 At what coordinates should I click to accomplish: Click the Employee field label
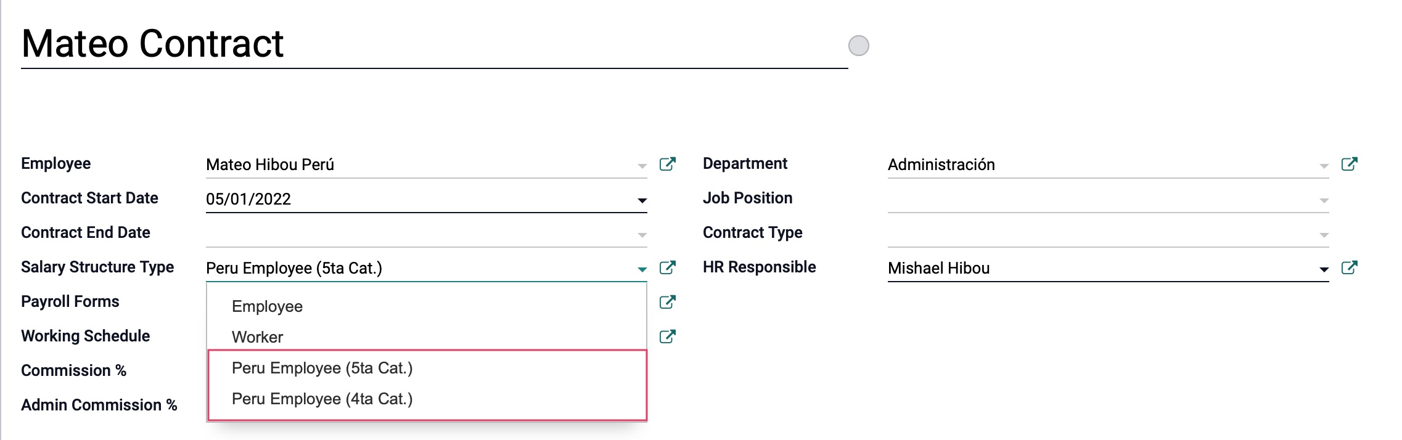coord(56,163)
